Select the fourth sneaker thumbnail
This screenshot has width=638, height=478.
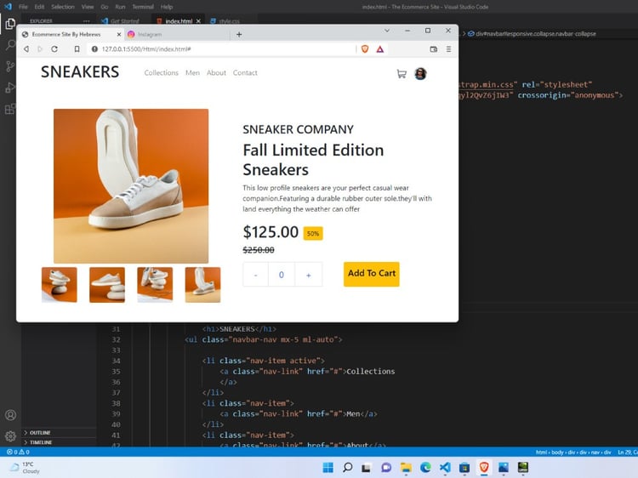(x=202, y=285)
